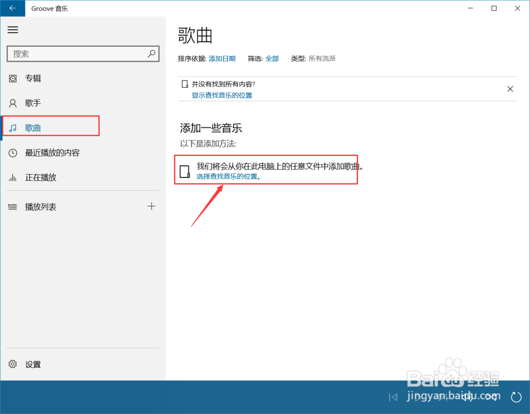The height and width of the screenshot is (414, 530).
Task: Click the 显示查找音乐的位置 link
Action: click(x=222, y=95)
